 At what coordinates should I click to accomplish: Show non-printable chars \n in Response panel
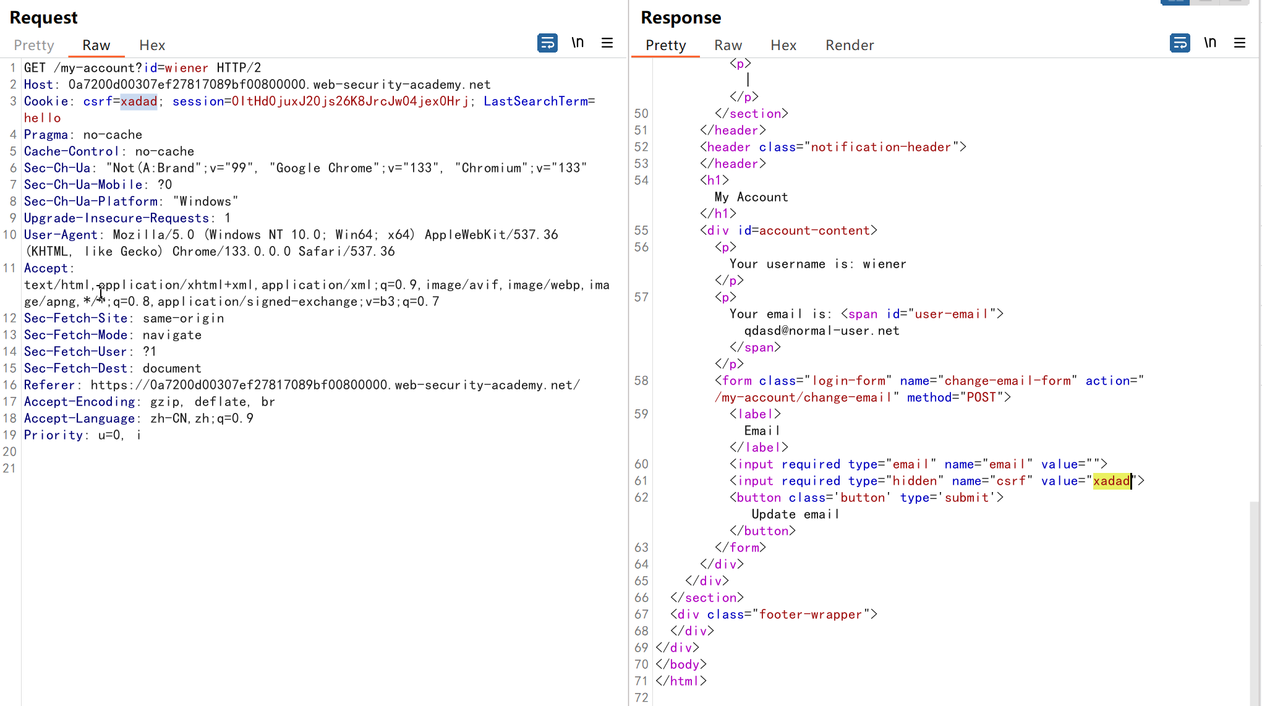[x=1210, y=43]
